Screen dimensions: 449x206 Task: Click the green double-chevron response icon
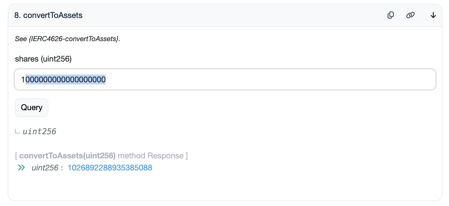click(x=21, y=168)
